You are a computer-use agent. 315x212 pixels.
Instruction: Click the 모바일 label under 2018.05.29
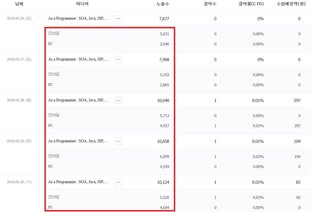click(x=53, y=156)
